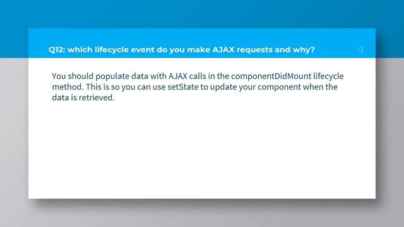Click the word component in second line

pyautogui.click(x=279, y=88)
